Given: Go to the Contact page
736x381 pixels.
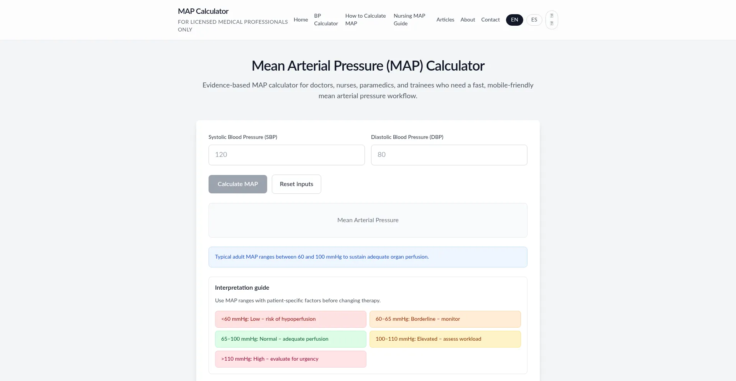Looking at the screenshot, I should [x=491, y=20].
